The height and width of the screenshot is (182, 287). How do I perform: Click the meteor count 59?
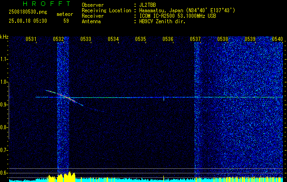click(x=66, y=21)
